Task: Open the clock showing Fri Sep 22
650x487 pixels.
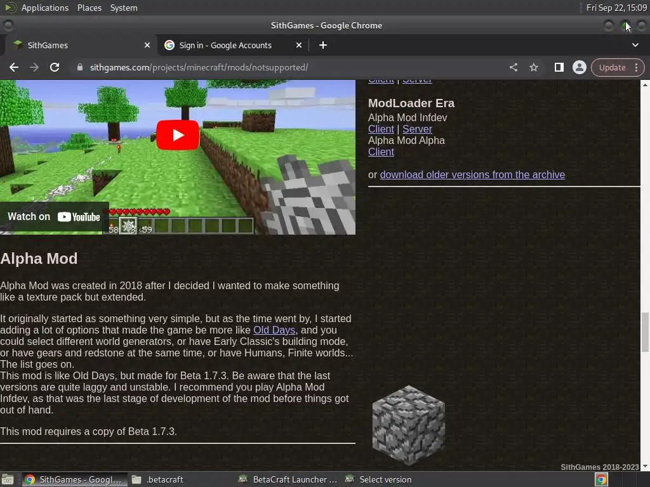Action: [616, 8]
